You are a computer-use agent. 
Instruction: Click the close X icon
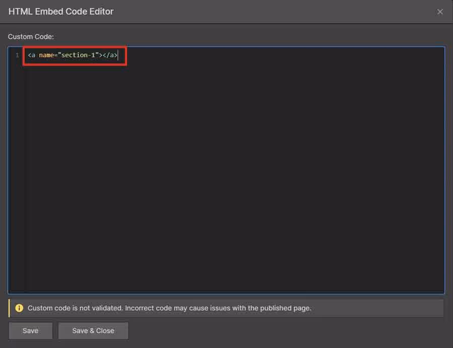[440, 11]
